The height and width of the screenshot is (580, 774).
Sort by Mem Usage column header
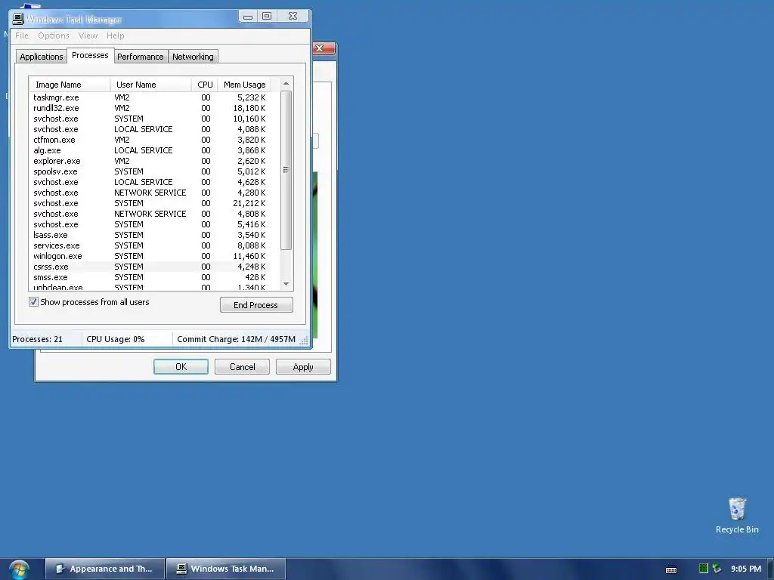click(x=244, y=85)
